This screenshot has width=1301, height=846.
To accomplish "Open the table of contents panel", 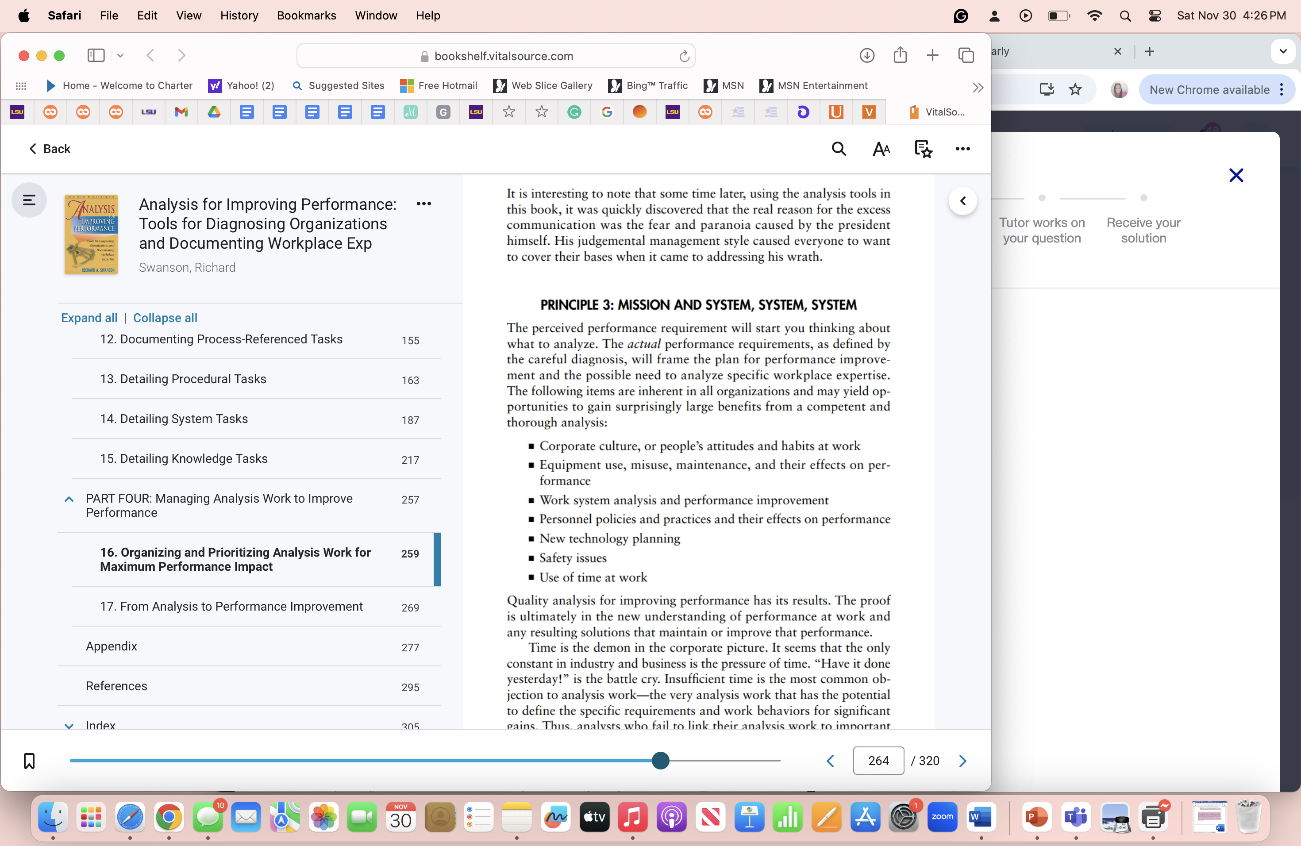I will [x=28, y=200].
